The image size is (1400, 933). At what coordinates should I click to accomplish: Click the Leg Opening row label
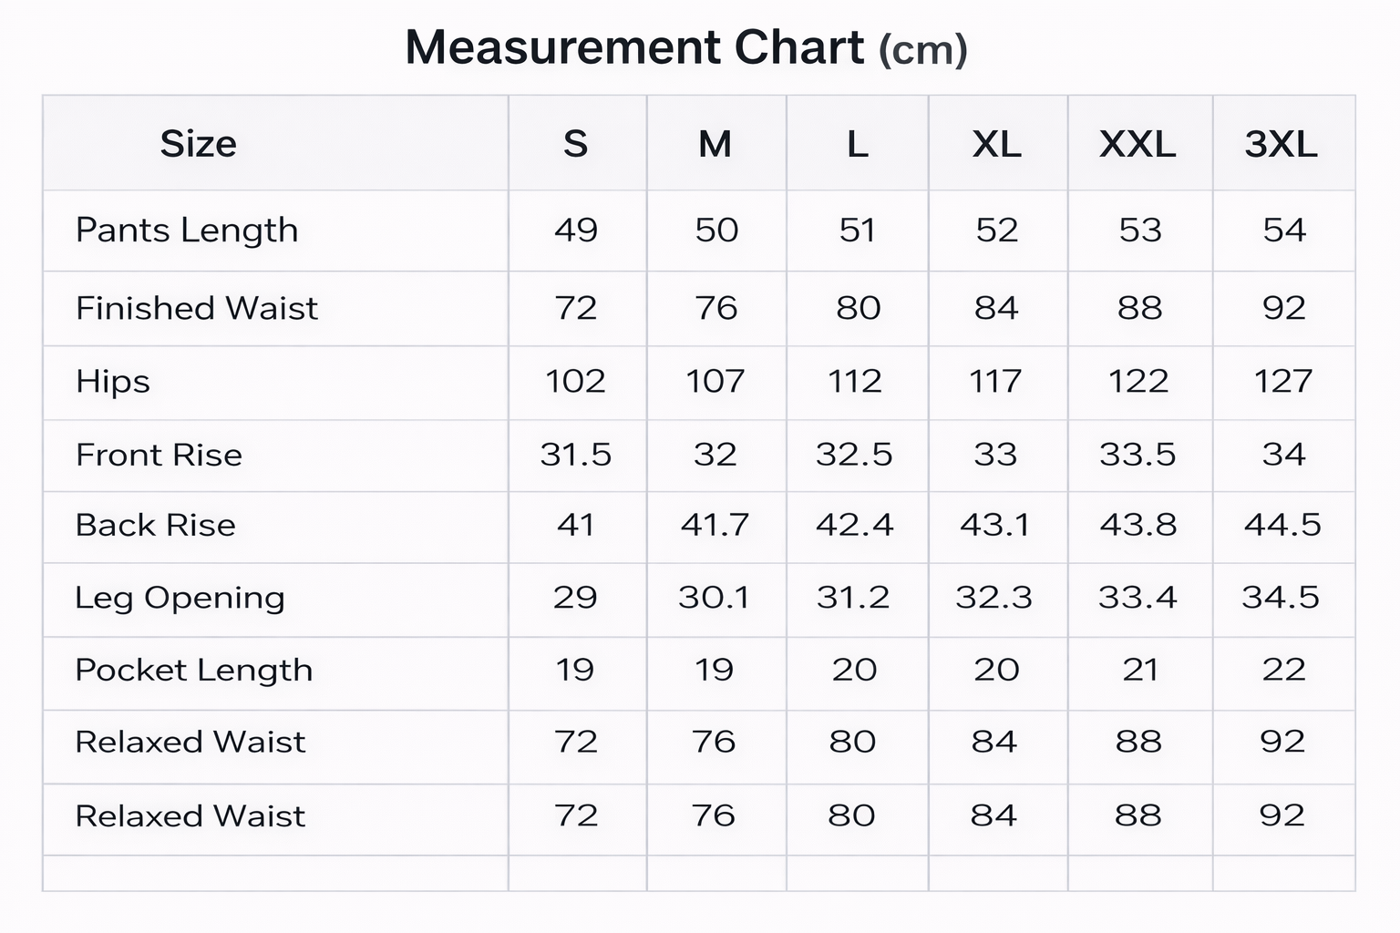coord(180,598)
